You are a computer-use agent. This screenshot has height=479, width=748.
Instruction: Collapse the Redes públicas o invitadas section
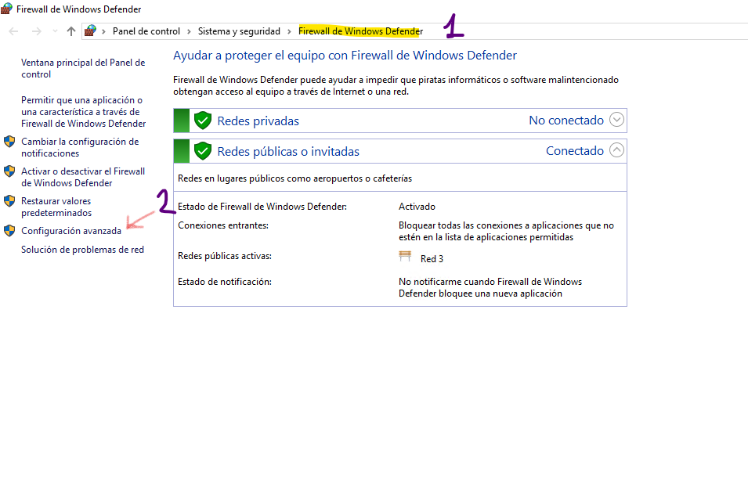616,150
